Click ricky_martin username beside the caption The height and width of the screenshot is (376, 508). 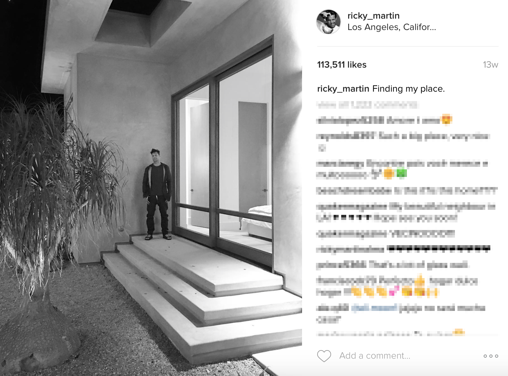click(x=343, y=89)
